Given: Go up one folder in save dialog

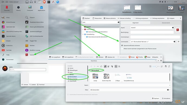Looking at the screenshot, I should point(98,66).
